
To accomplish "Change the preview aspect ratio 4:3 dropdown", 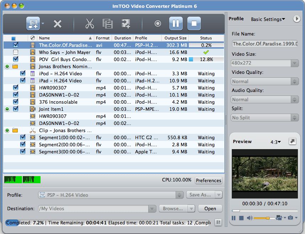I will point(275,142).
